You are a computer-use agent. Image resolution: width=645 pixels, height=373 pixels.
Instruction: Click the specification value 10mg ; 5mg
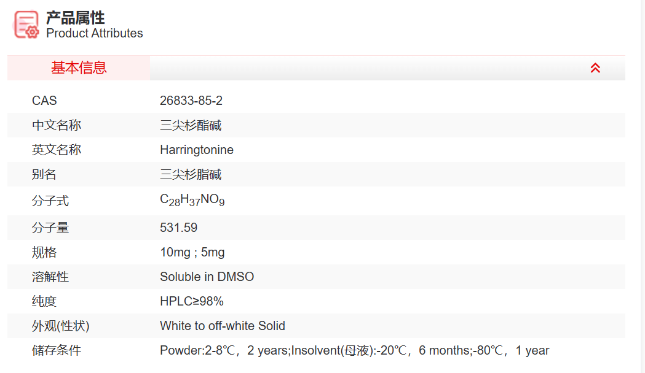[x=192, y=252]
